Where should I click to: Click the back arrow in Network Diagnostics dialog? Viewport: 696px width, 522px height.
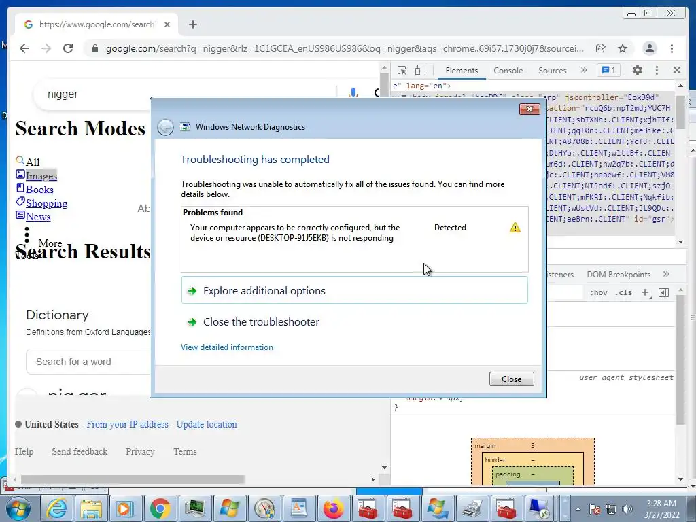(166, 127)
